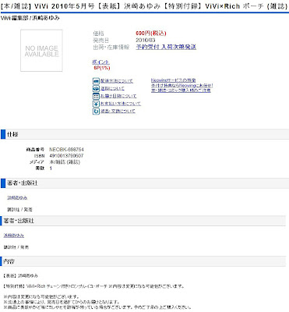This screenshot has height=312, width=289.
Task: Open the 特典ならNeowingにお任せ link
Action: coord(182,85)
